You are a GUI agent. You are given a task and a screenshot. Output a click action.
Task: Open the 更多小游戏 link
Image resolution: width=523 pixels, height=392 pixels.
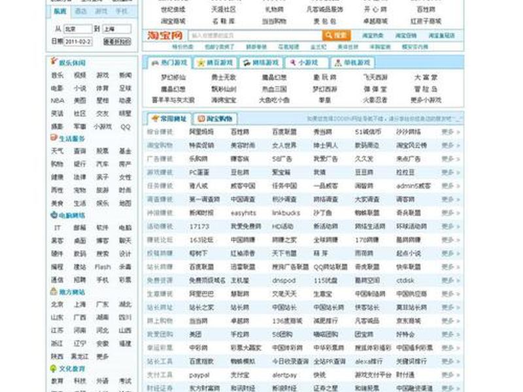(426, 100)
